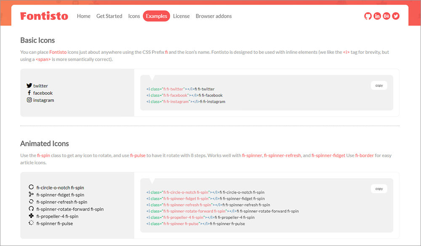This screenshot has width=421, height=246.
Task: Click the fi-spin highlighted class in description
Action: 43,155
